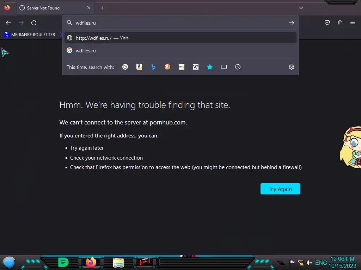The width and height of the screenshot is (361, 270).
Task: Click the Action Center flag tray icon
Action: [292, 262]
